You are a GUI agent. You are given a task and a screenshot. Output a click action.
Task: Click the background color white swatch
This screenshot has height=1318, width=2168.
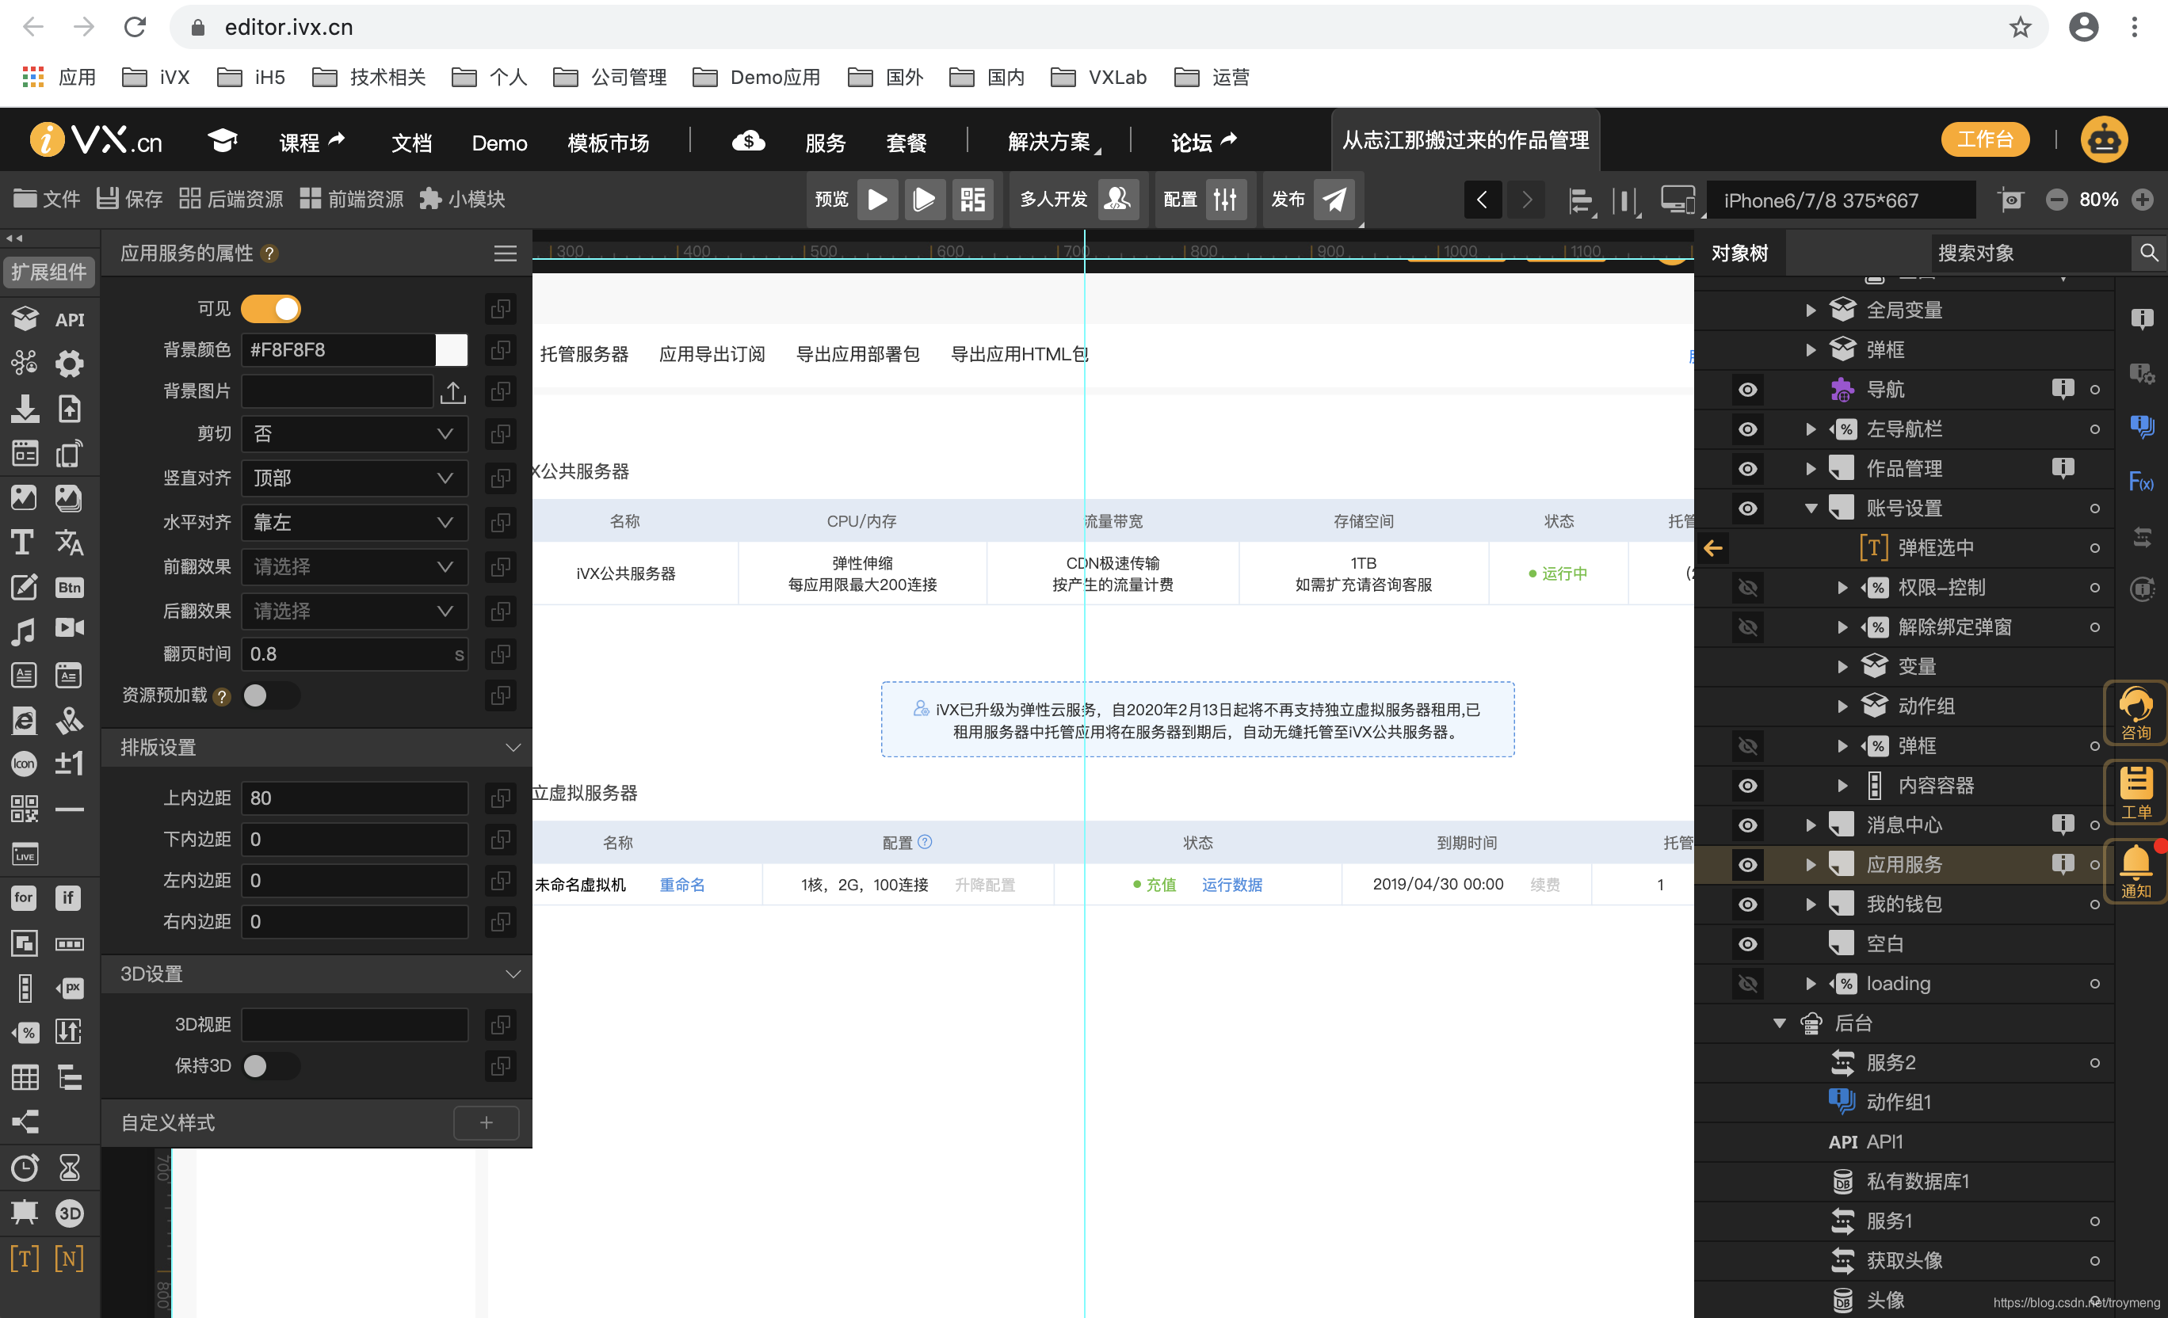click(452, 349)
